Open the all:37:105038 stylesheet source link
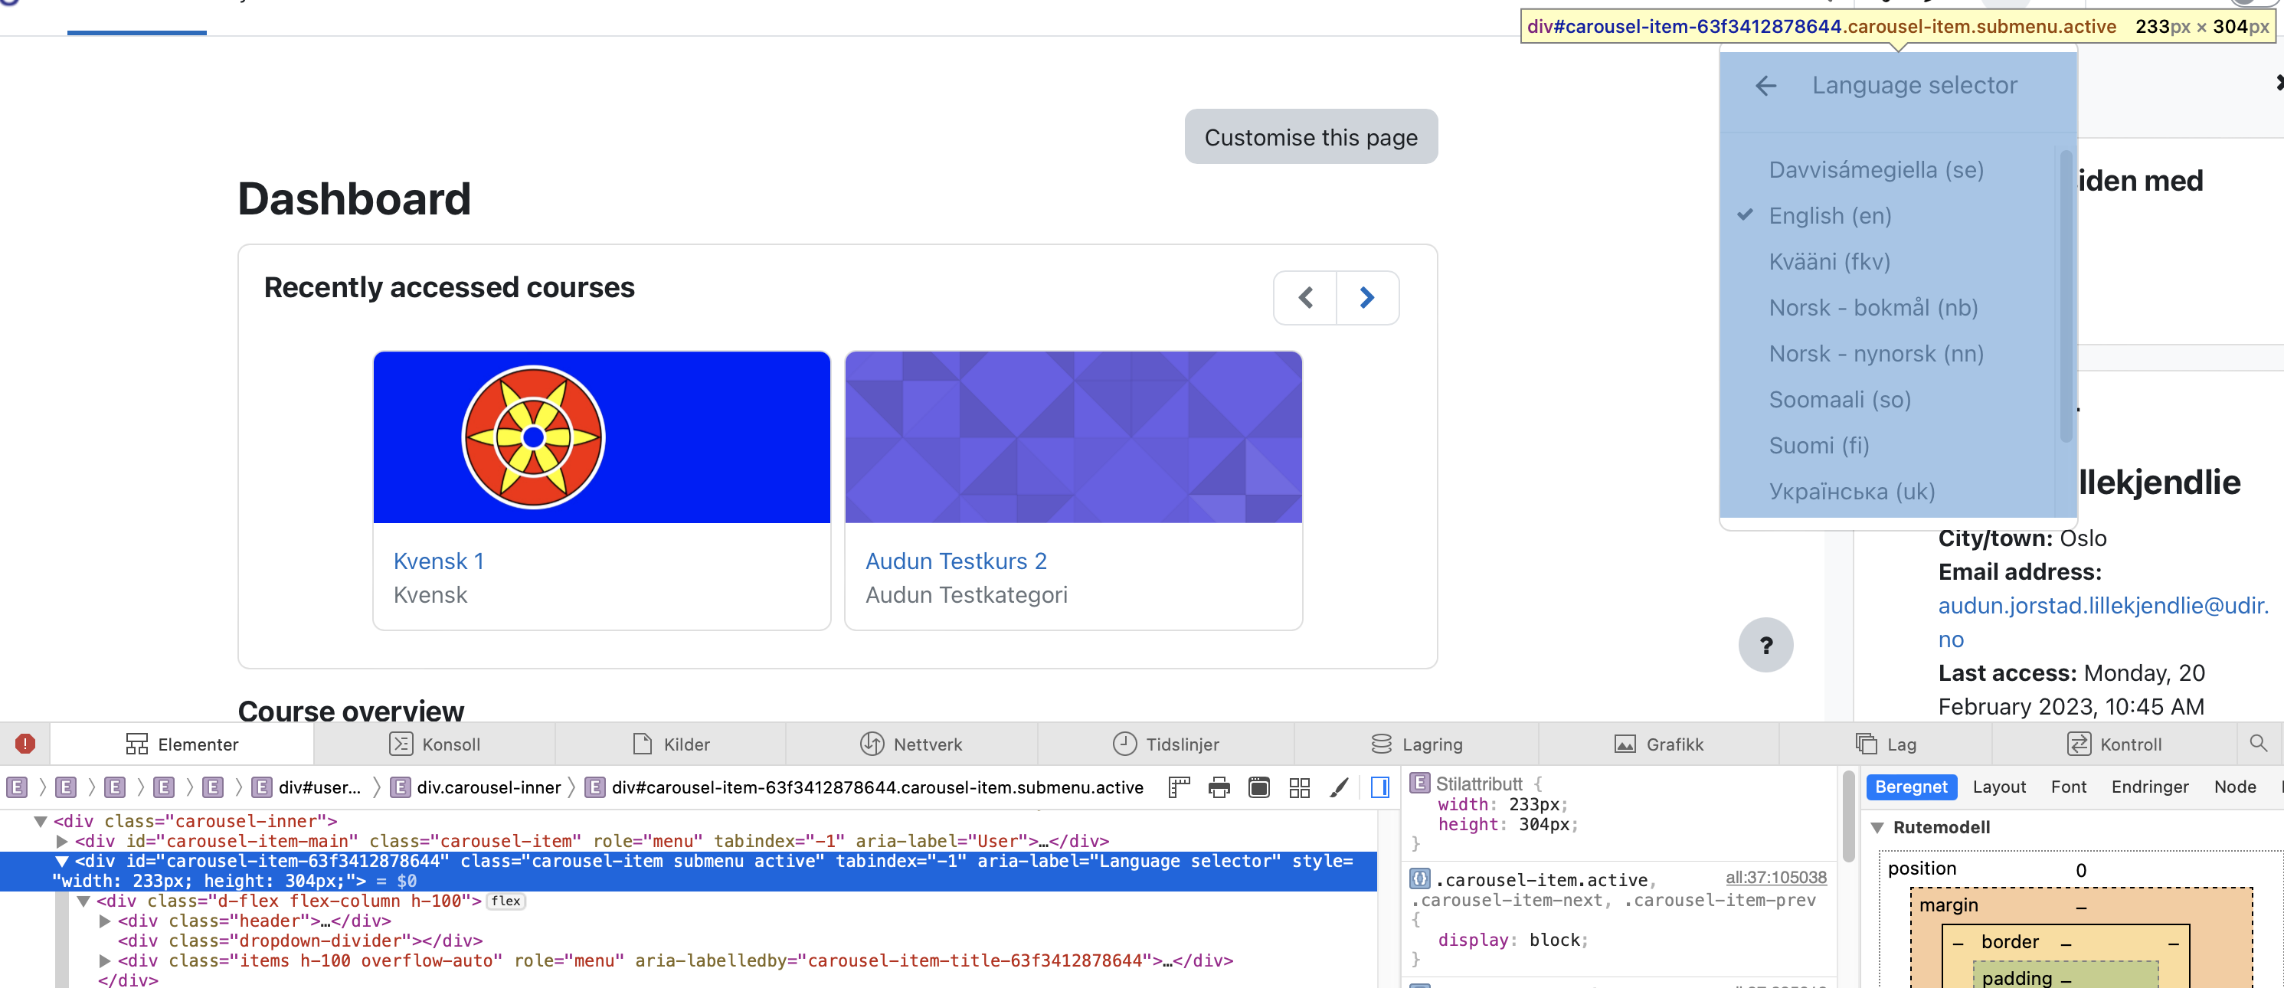Screen dimensions: 2284x988 pos(1775,878)
